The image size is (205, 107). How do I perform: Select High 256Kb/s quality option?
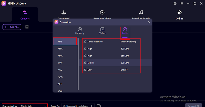(115, 56)
